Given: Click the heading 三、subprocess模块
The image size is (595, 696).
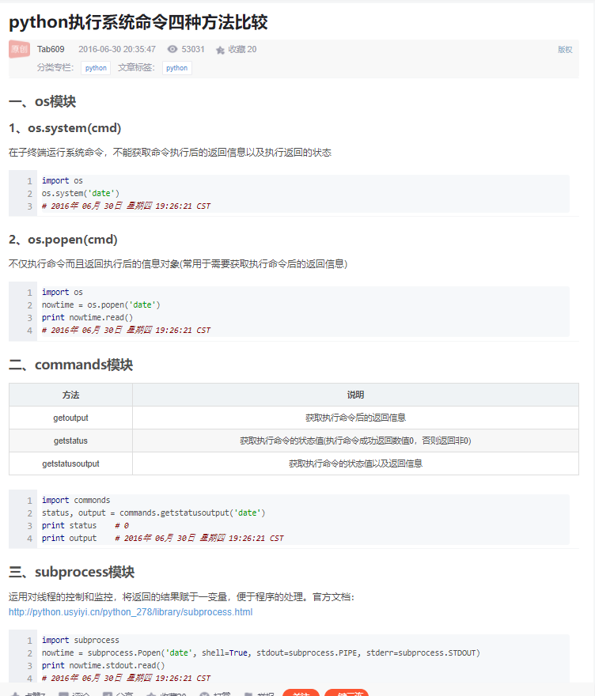Looking at the screenshot, I should pos(72,572).
